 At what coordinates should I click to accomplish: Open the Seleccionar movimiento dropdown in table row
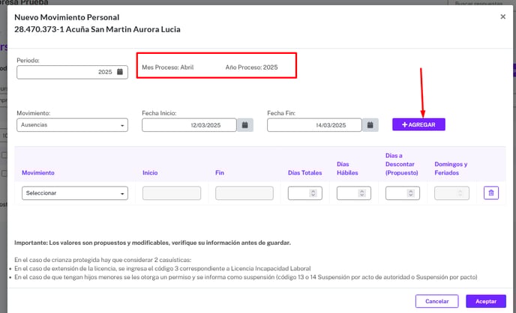75,193
